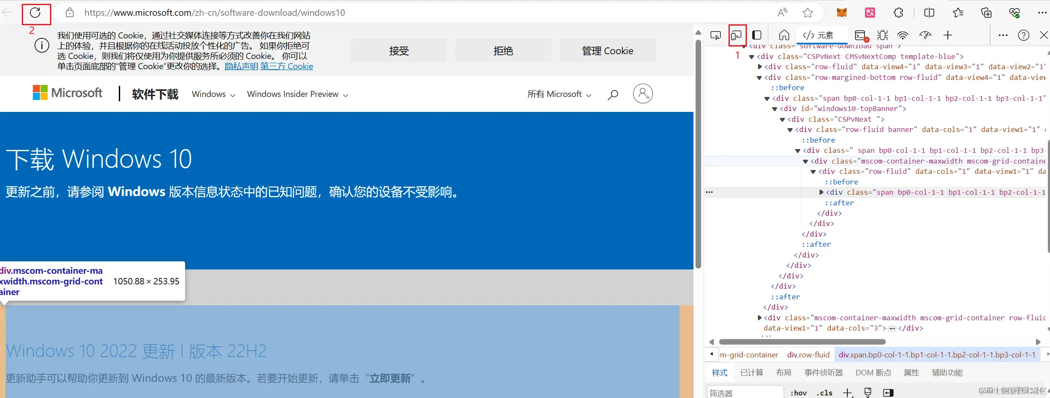
Task: Open the red translate extension icon
Action: click(870, 13)
